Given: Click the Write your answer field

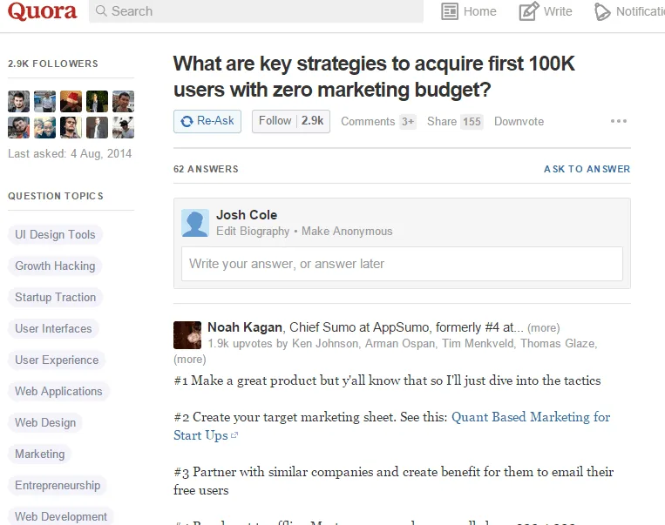Looking at the screenshot, I should 402,264.
